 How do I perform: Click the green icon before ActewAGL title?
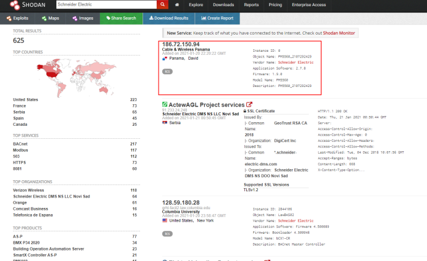pos(165,105)
